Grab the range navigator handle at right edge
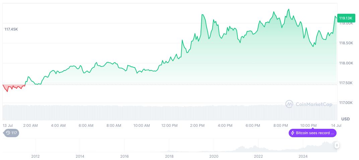The height and width of the screenshot is (160, 359). click(337, 145)
